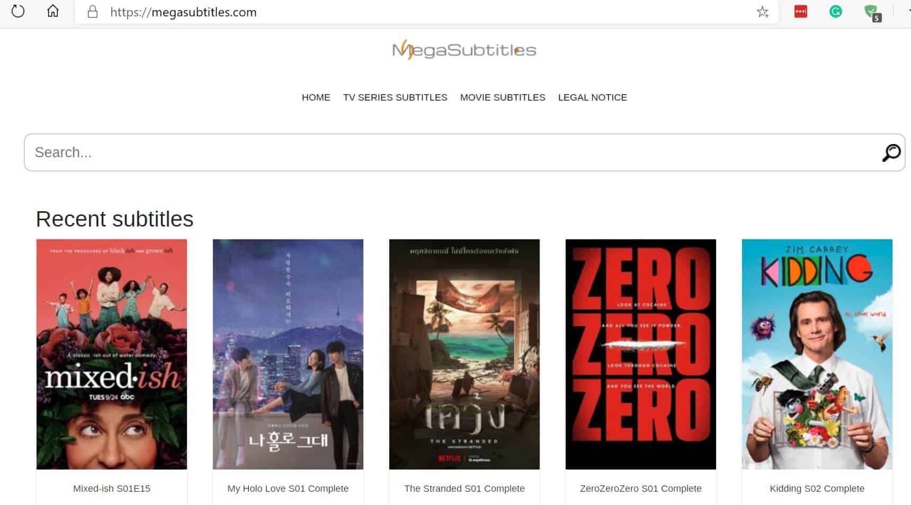Open the Kidding poster thumbnail

coord(817,354)
